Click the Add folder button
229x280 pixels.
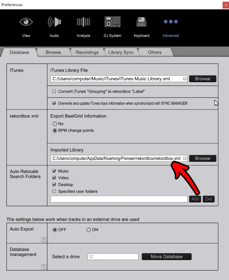195,199
